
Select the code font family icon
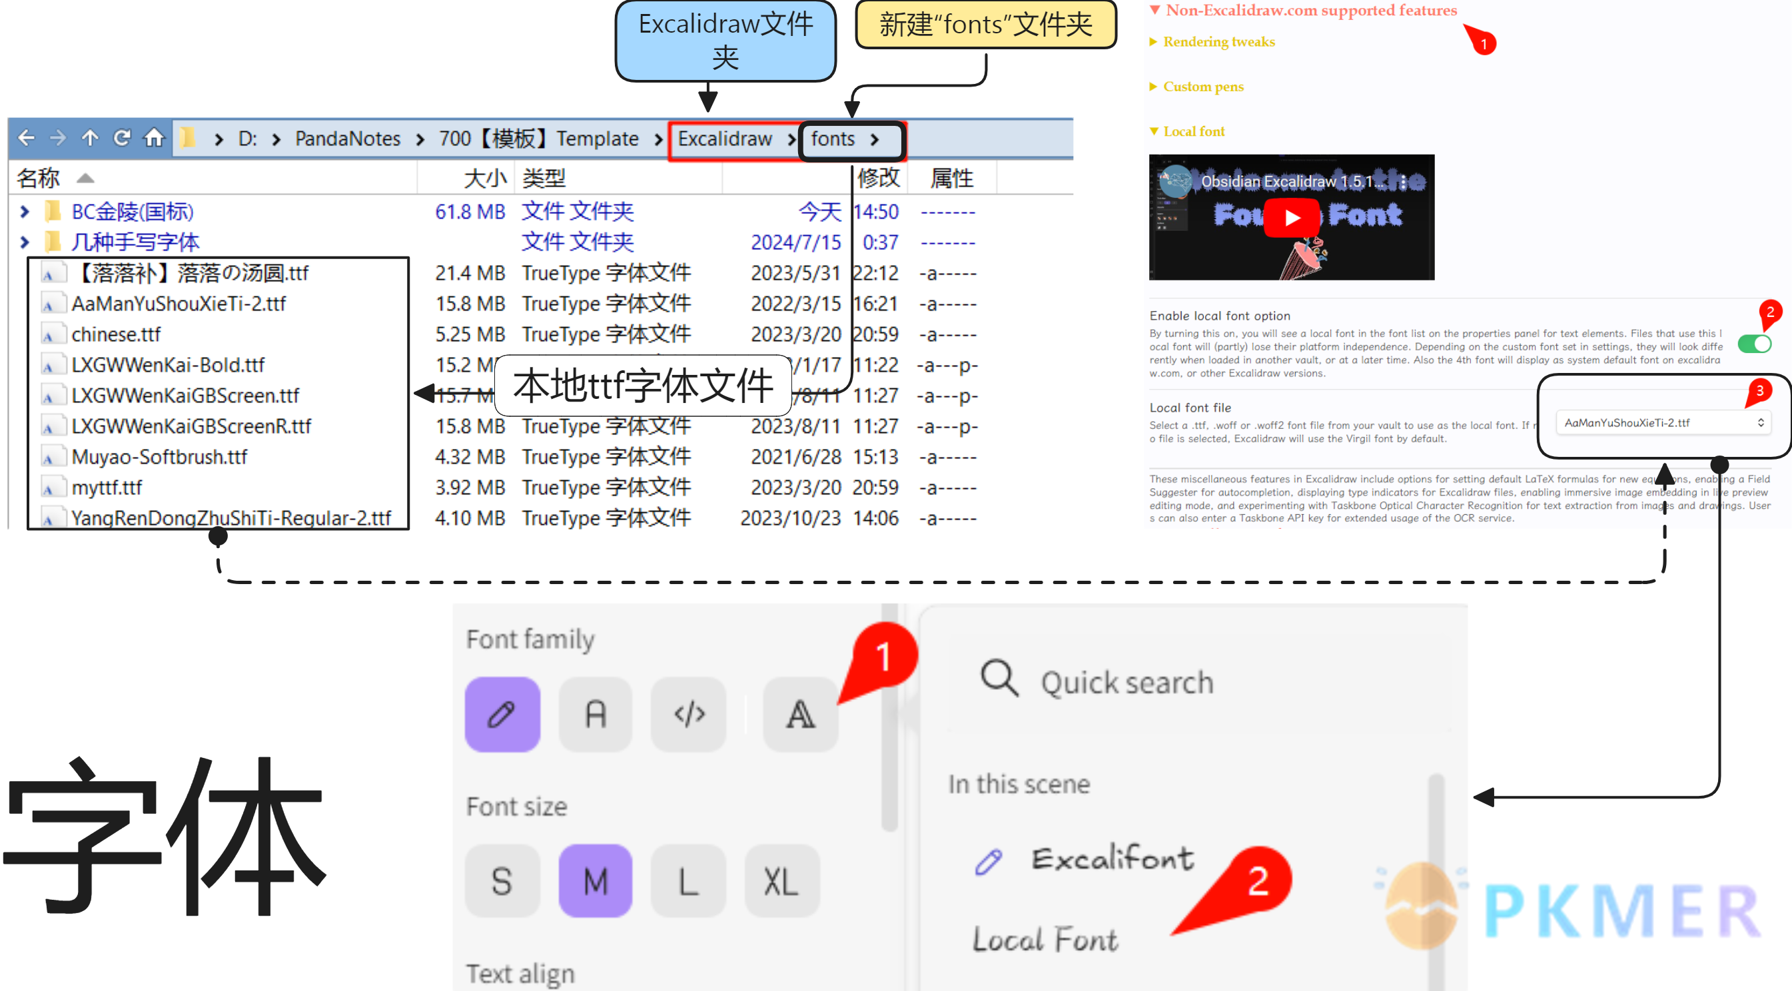689,714
